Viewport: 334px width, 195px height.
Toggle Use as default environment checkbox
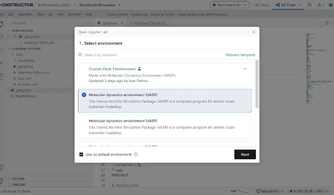click(81, 154)
